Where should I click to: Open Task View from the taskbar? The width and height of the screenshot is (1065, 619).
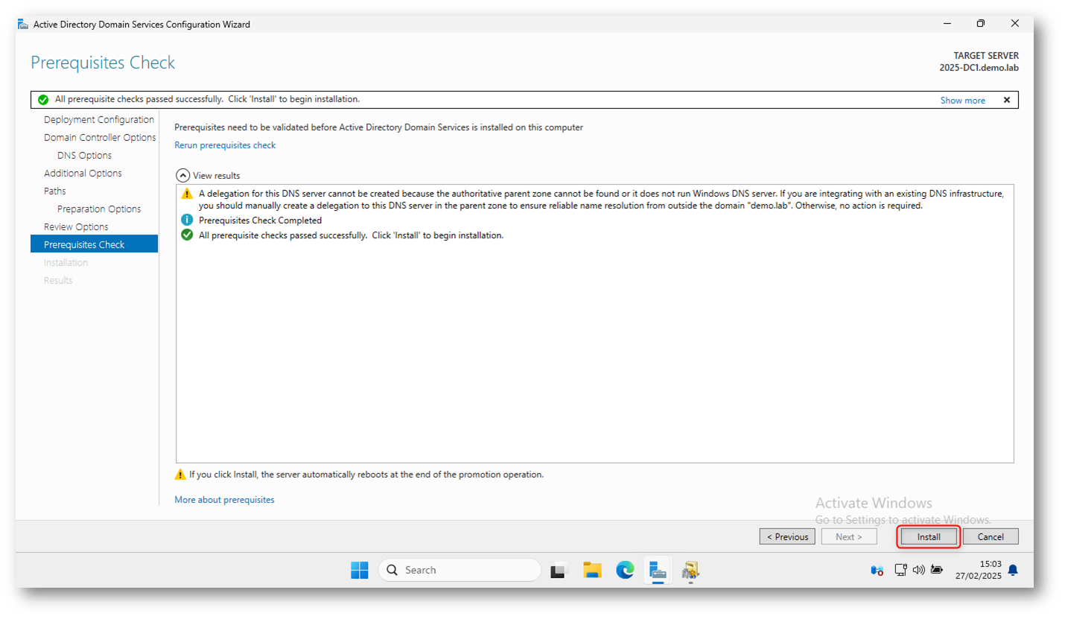[x=559, y=571]
